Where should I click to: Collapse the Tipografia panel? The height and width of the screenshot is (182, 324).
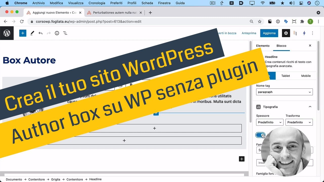coord(310,107)
